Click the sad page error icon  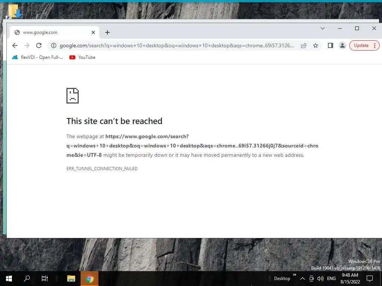pos(73,96)
